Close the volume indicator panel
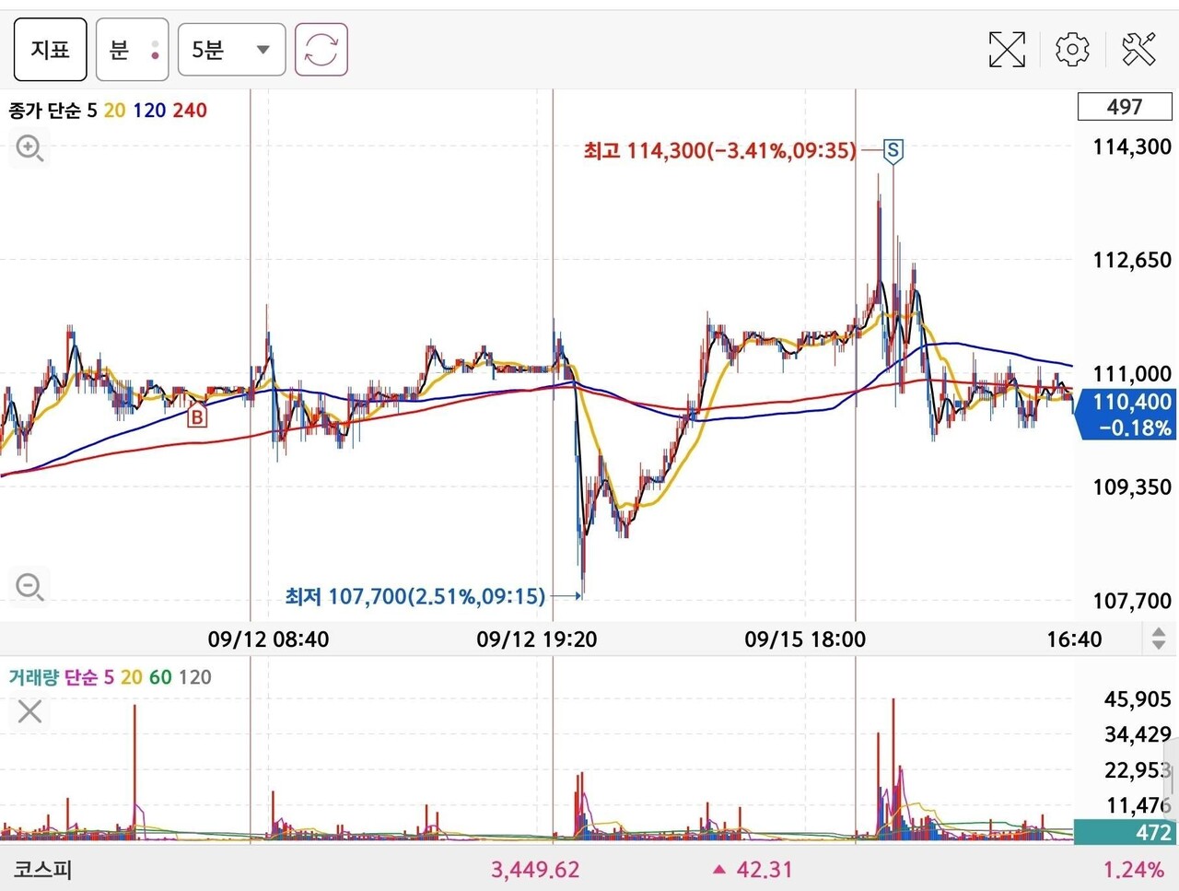The width and height of the screenshot is (1179, 891). point(29,711)
